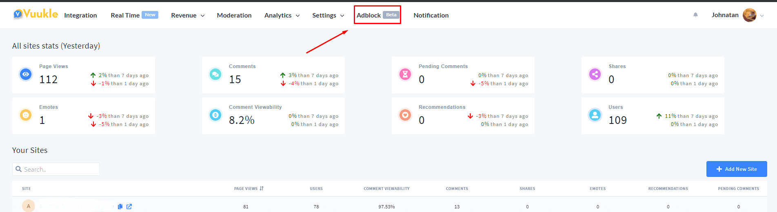
Task: Click the sites Search field
Action: (56, 169)
